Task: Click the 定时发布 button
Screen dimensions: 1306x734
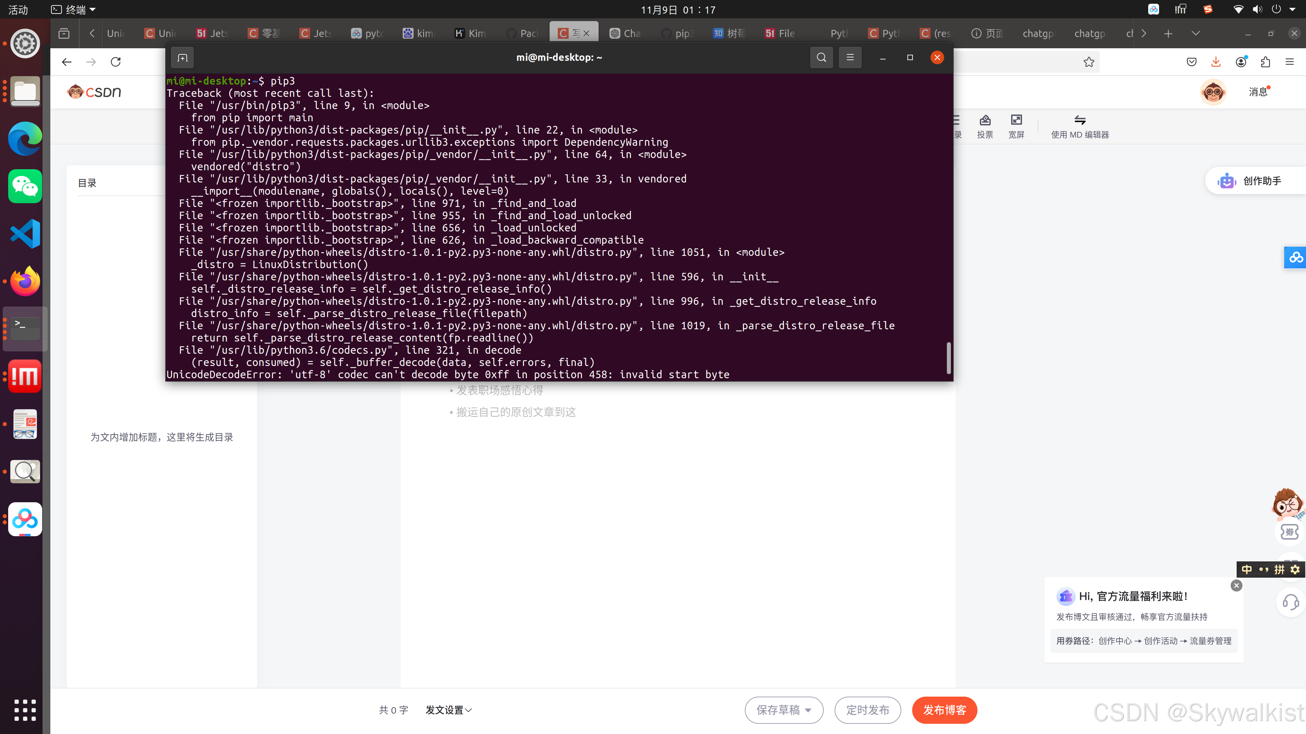Action: [x=868, y=710]
